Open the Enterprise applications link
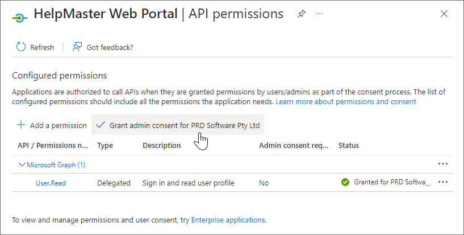Image resolution: width=464 pixels, height=235 pixels. pos(228,220)
